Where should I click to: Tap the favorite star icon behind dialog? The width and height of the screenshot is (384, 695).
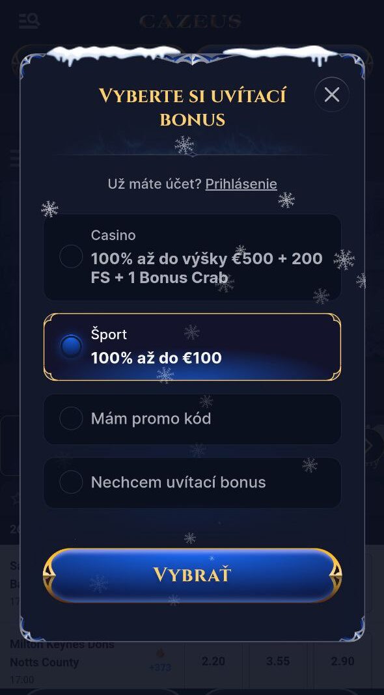(15, 498)
